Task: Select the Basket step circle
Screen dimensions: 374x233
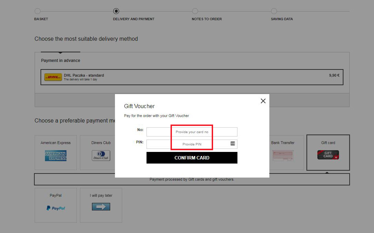Action: pyautogui.click(x=37, y=11)
